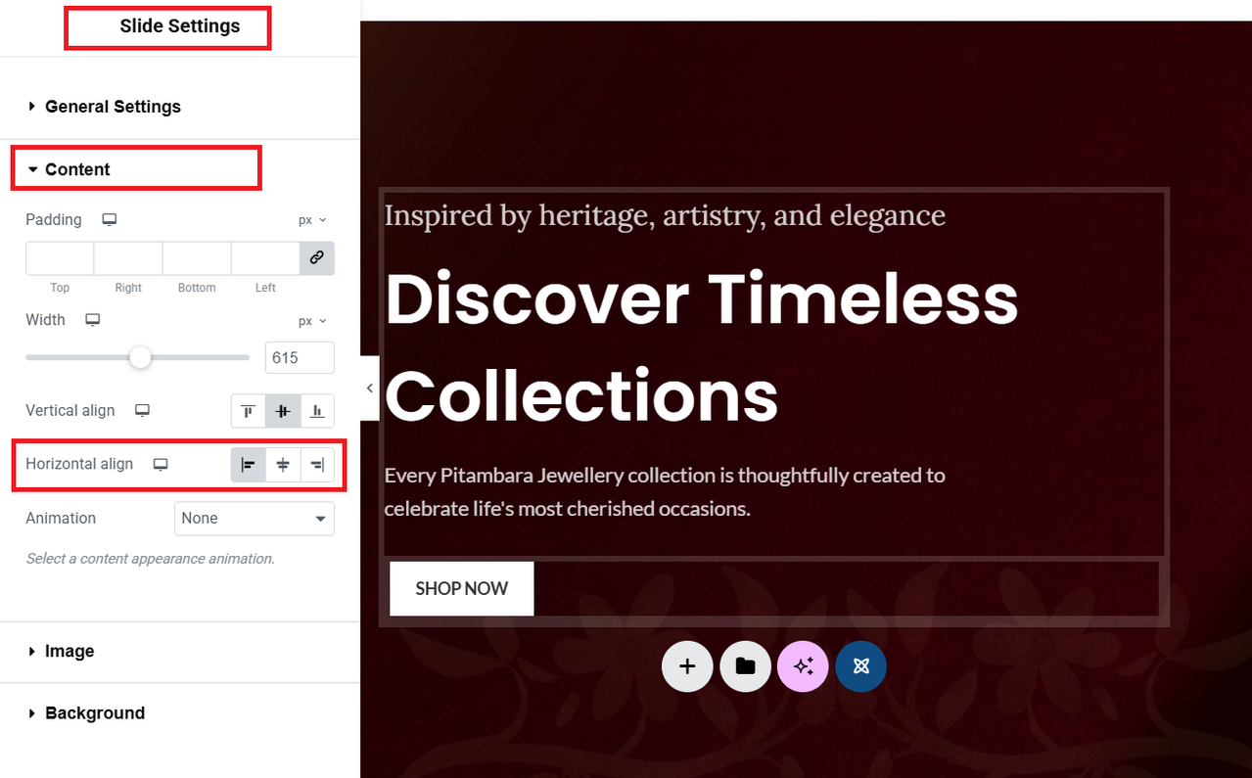
Task: Toggle the padding link values icon
Action: coord(317,258)
